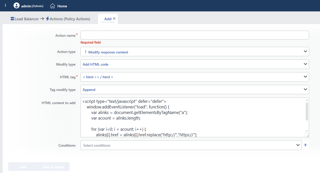Click the Load Balancer server icon
Viewport: 320px width, 173px height.
tap(12, 19)
